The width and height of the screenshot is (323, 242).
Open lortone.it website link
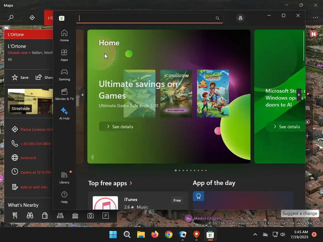pos(28,158)
